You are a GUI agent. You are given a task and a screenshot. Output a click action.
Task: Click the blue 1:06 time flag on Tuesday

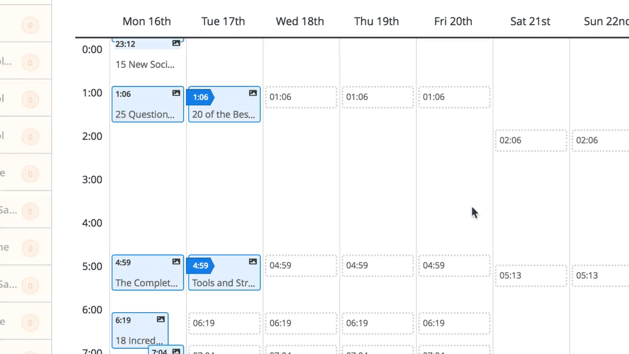[x=200, y=97]
